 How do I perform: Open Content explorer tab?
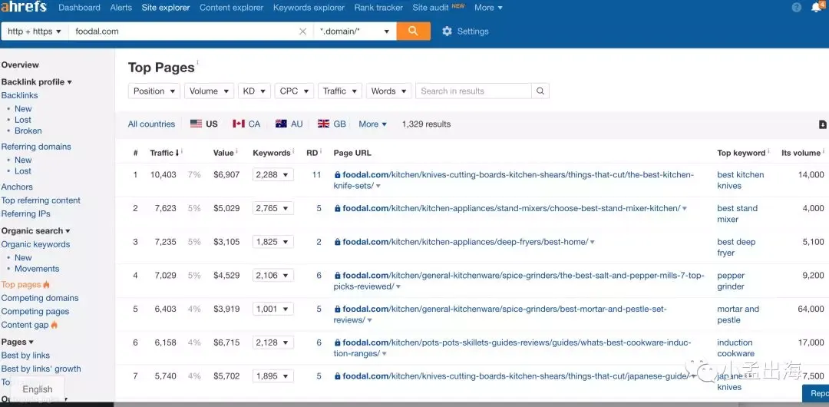(232, 8)
